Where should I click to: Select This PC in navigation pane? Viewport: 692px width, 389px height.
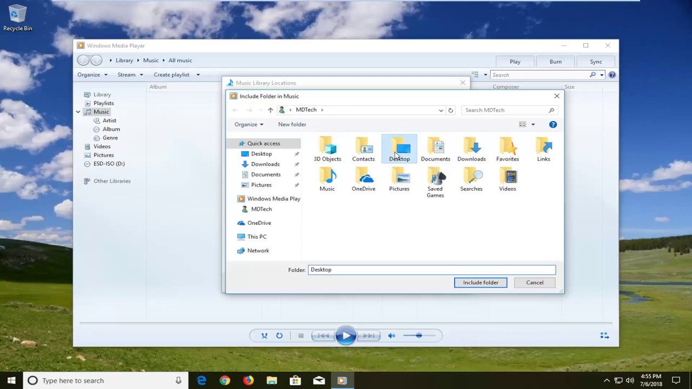coord(257,237)
